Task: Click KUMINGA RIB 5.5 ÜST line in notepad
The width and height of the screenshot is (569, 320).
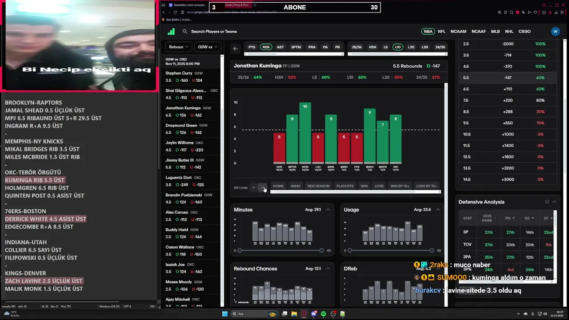Action: 35,180
